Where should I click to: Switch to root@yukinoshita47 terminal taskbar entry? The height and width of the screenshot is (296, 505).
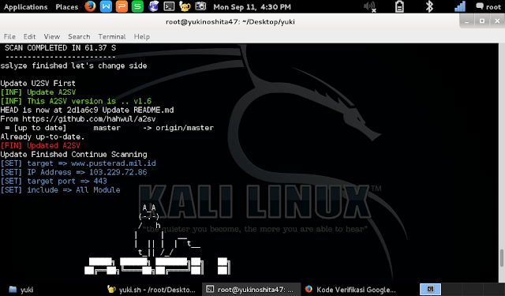point(251,290)
